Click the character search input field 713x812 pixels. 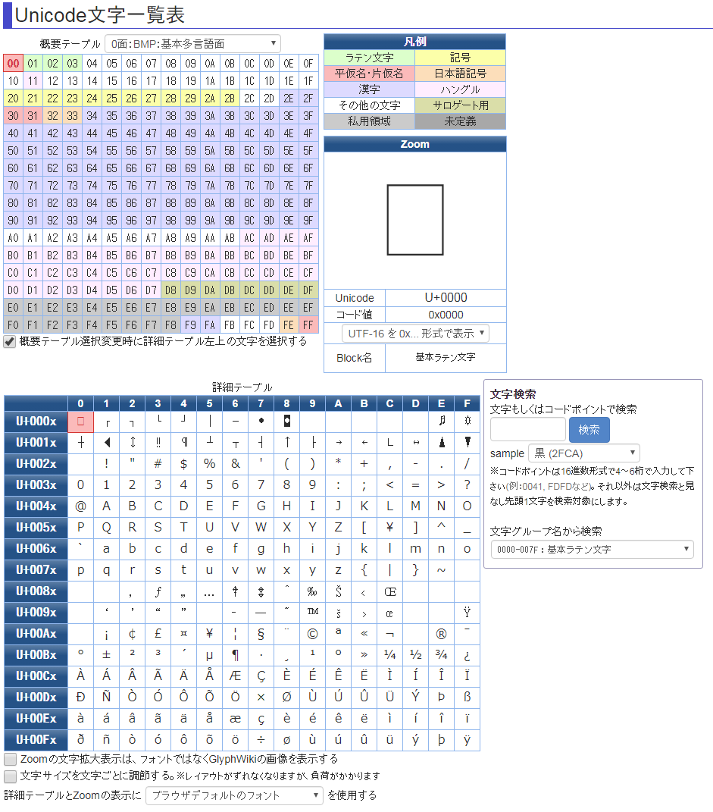click(x=527, y=430)
